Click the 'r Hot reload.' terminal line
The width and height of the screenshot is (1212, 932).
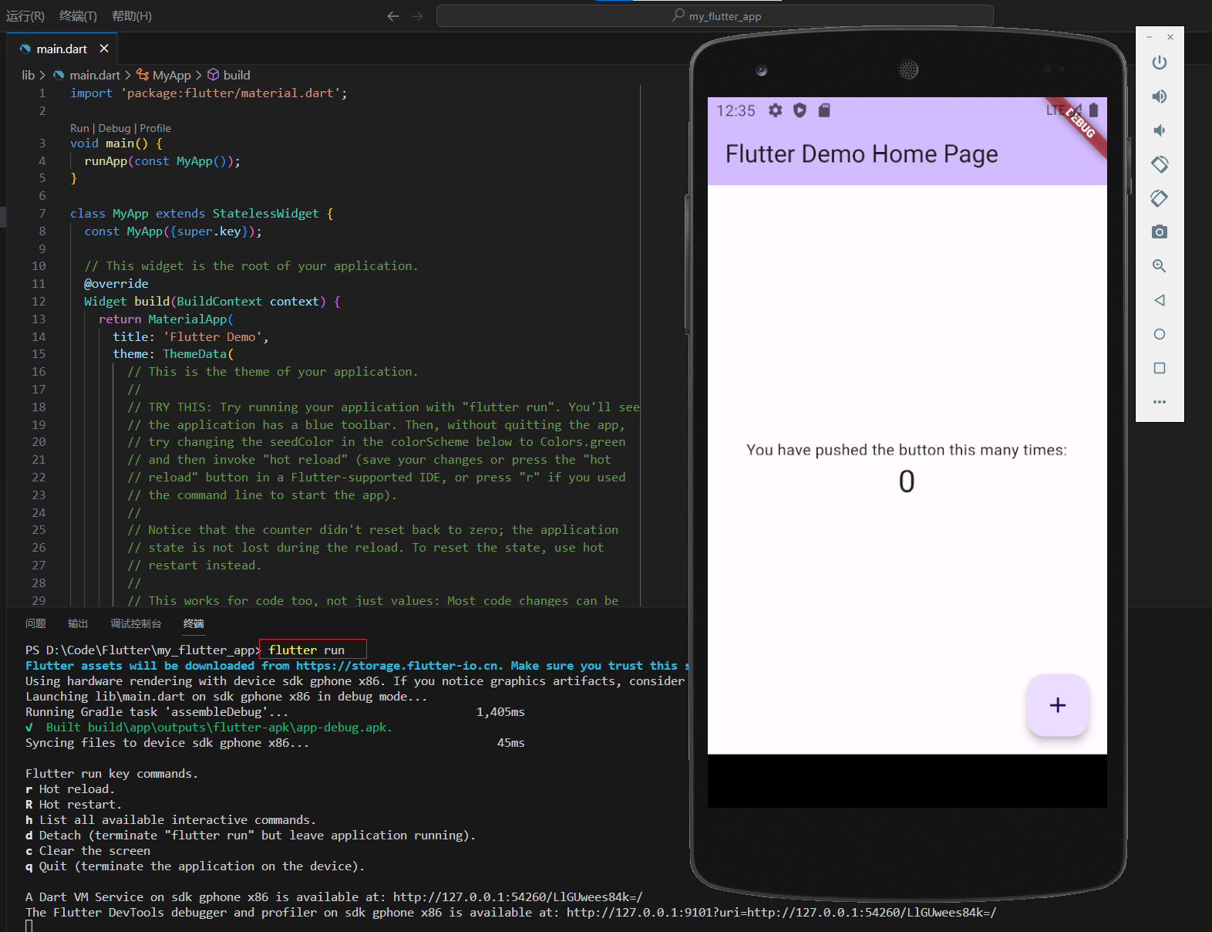click(x=70, y=789)
